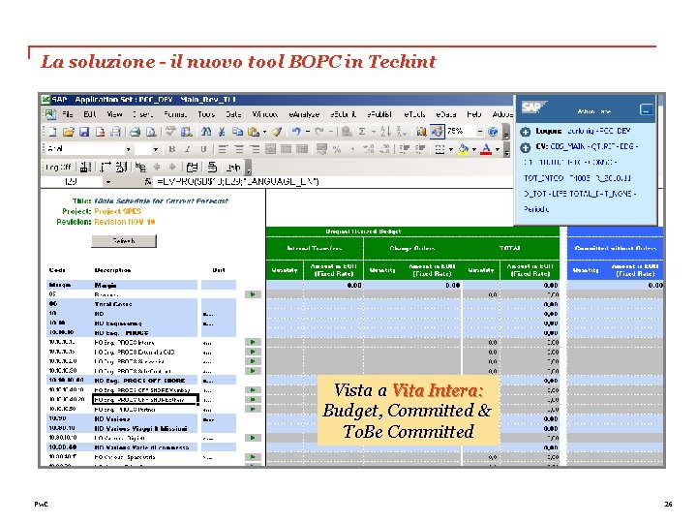The width and height of the screenshot is (697, 523).
Task: Click the Fill Color bucket icon
Action: click(x=463, y=149)
